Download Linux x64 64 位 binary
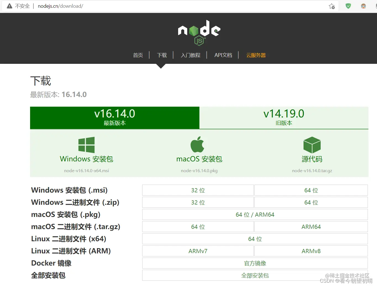 tap(255, 239)
